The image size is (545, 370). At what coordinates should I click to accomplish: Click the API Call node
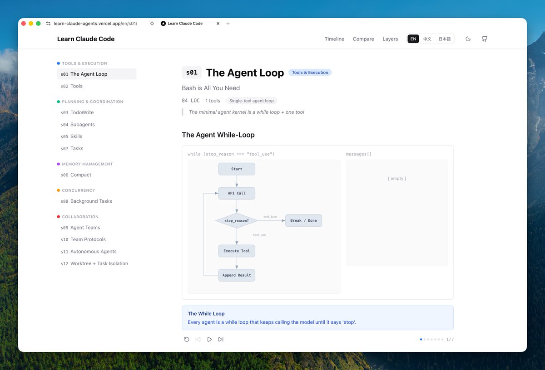point(237,193)
